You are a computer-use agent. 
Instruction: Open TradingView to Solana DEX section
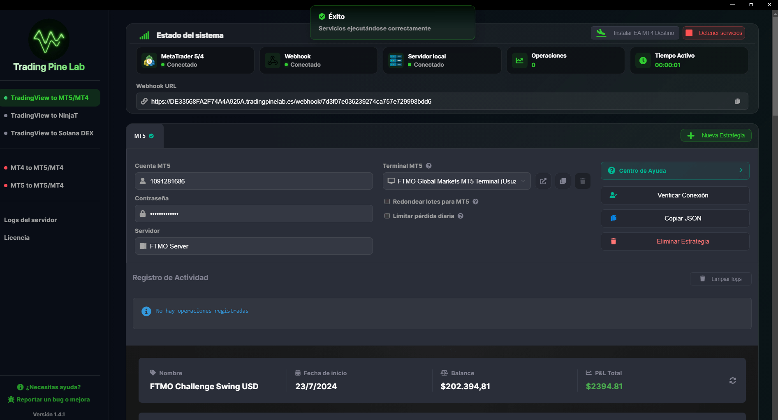point(52,133)
